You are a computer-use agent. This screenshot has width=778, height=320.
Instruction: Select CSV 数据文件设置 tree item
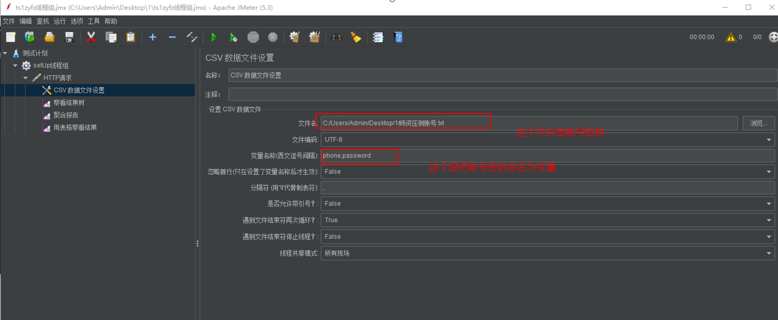click(79, 90)
